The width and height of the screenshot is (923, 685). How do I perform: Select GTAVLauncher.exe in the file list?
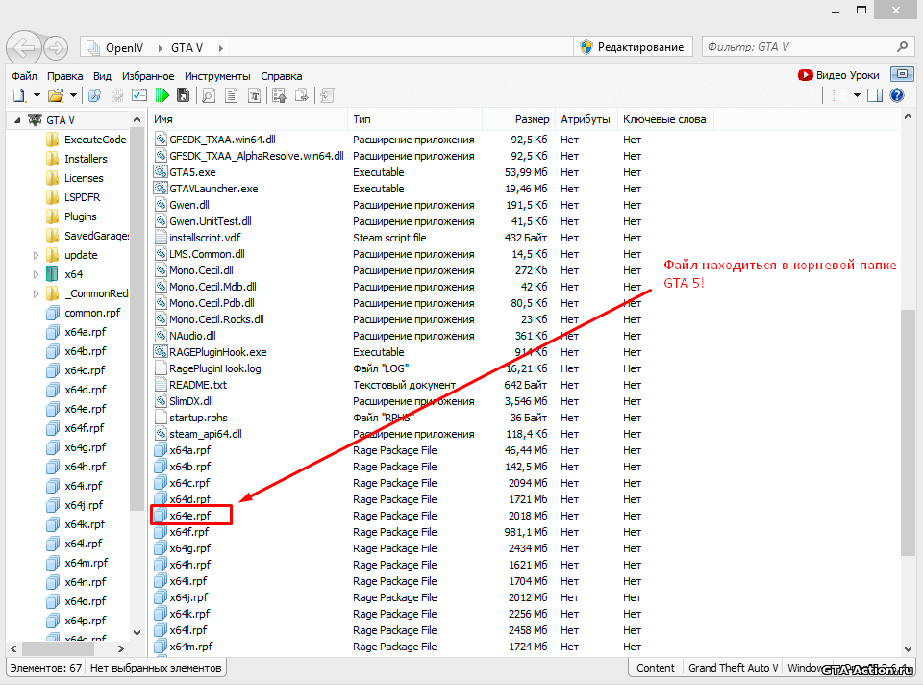(x=213, y=189)
